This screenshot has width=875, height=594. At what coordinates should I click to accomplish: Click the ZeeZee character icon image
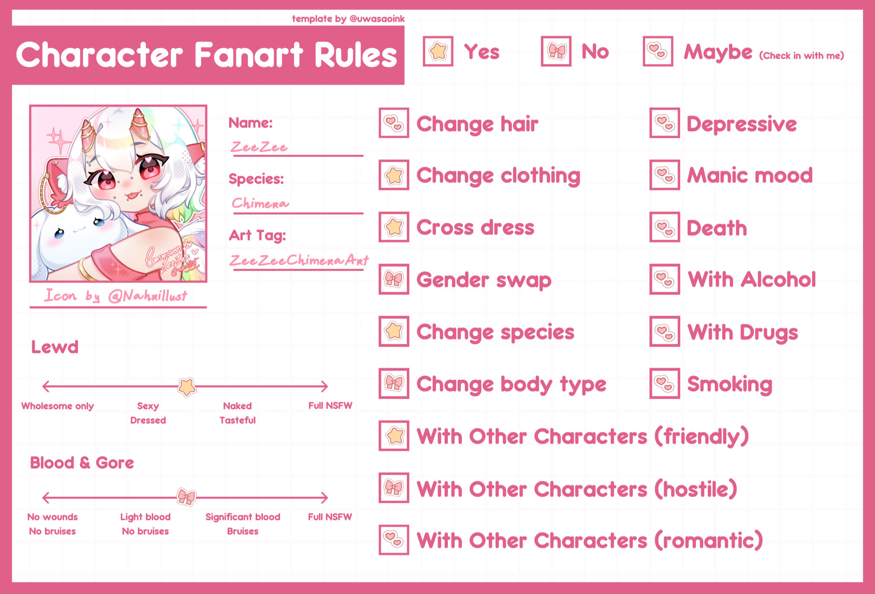tap(118, 194)
